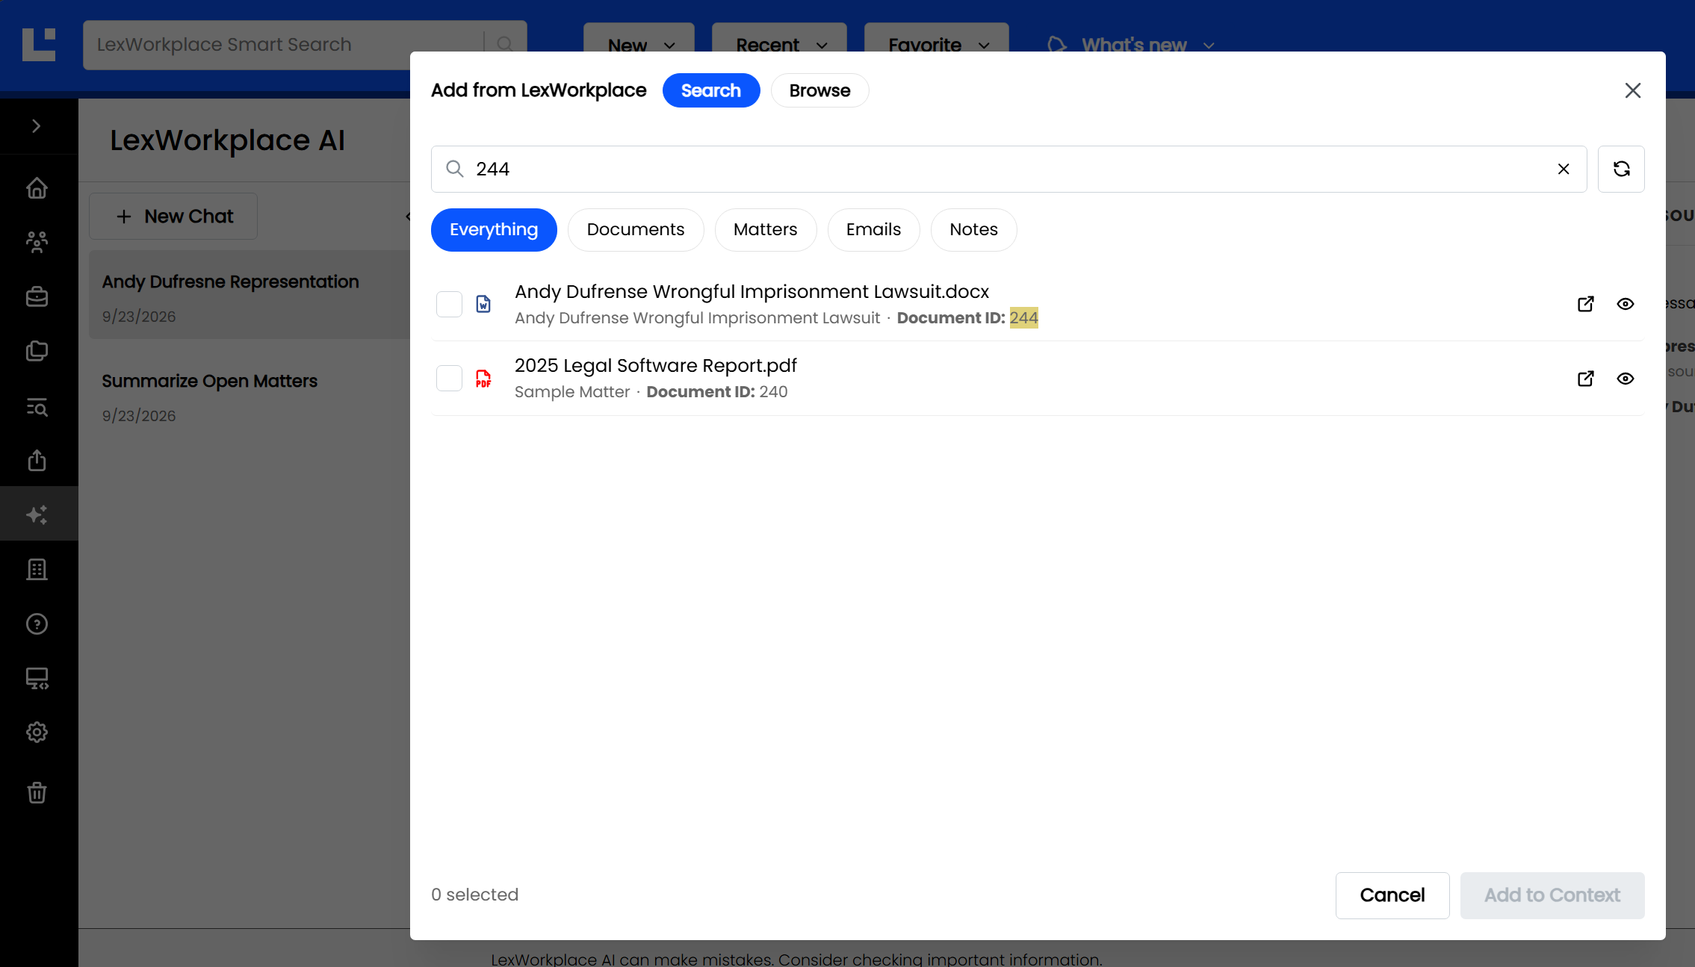The width and height of the screenshot is (1695, 967).
Task: Click the refresh results icon button
Action: tap(1621, 169)
